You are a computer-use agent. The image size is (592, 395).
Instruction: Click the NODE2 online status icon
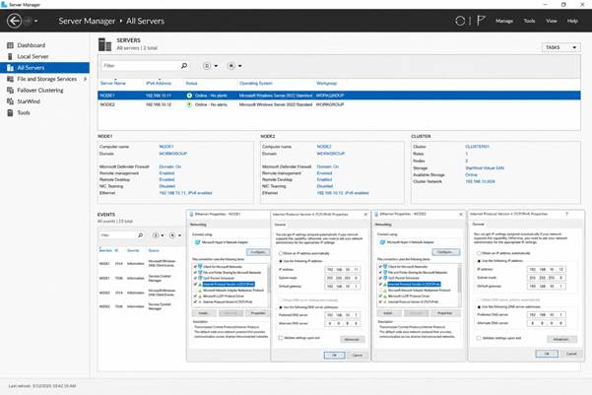coord(189,104)
